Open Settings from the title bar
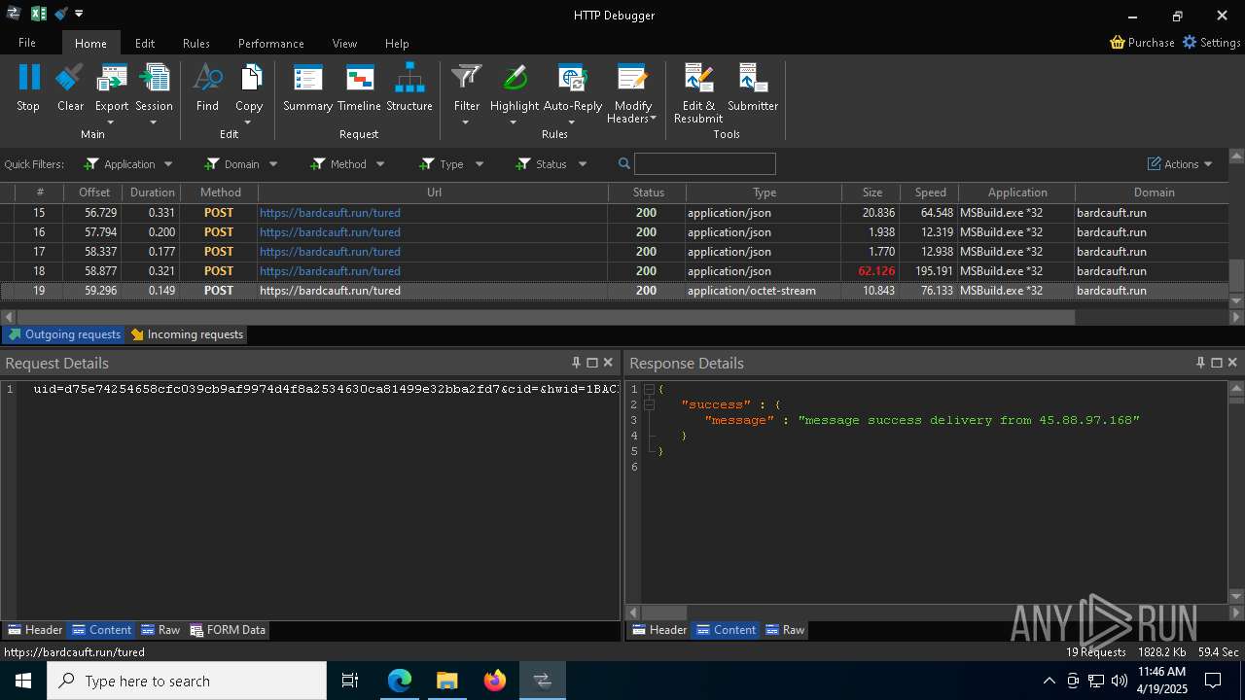 tap(1212, 42)
